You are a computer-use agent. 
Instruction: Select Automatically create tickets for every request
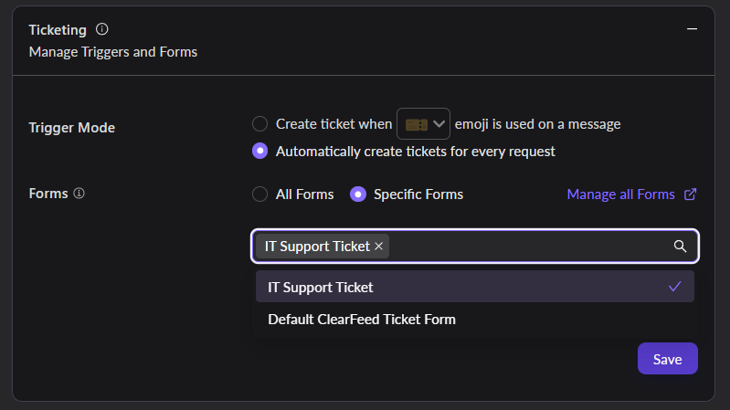pyautogui.click(x=260, y=151)
